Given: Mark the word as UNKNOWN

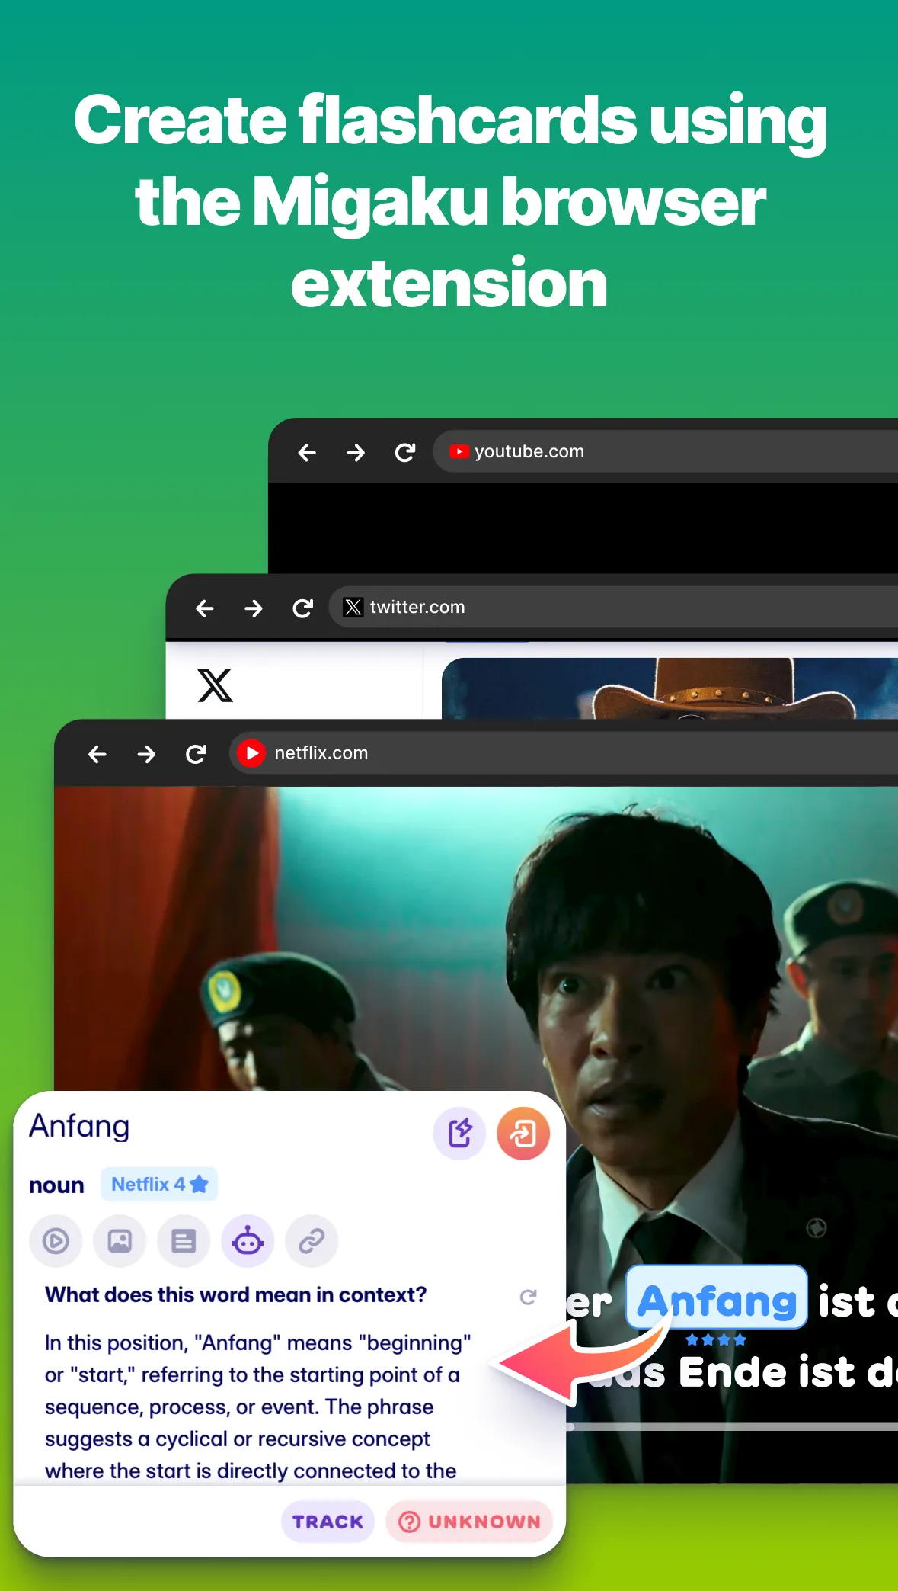Looking at the screenshot, I should coord(468,1522).
